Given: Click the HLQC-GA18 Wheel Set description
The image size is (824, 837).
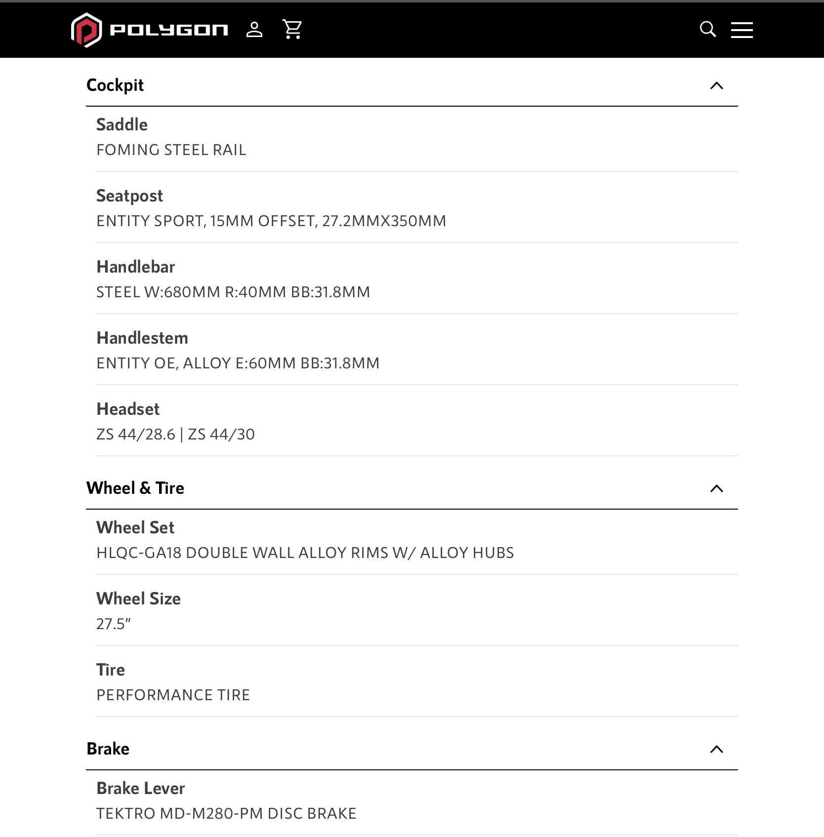Looking at the screenshot, I should tap(305, 553).
